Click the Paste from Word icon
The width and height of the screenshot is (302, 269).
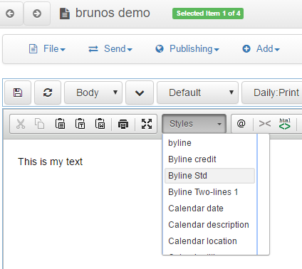coord(100,124)
